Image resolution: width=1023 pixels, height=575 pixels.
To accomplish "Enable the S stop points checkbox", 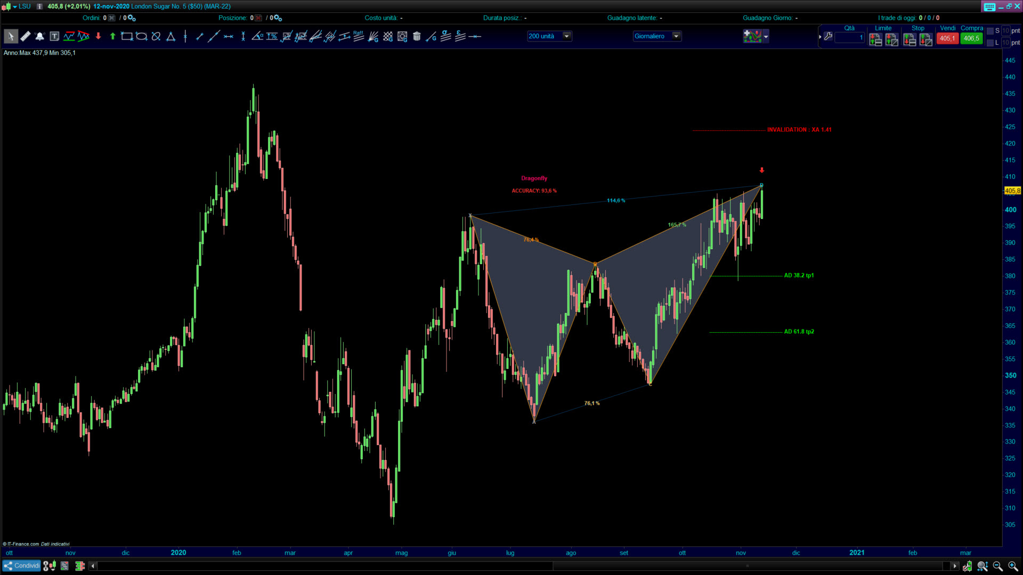I will tap(990, 31).
